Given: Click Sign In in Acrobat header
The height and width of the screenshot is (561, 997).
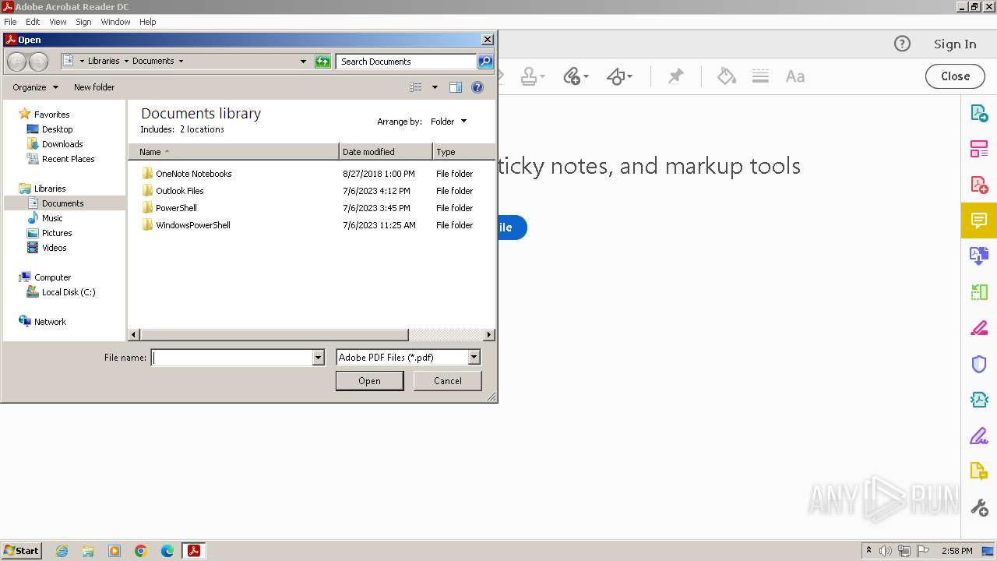Looking at the screenshot, I should 955,44.
